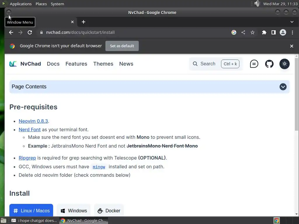Open the mingw link
Image resolution: width=299 pixels, height=224 pixels.
(99, 167)
